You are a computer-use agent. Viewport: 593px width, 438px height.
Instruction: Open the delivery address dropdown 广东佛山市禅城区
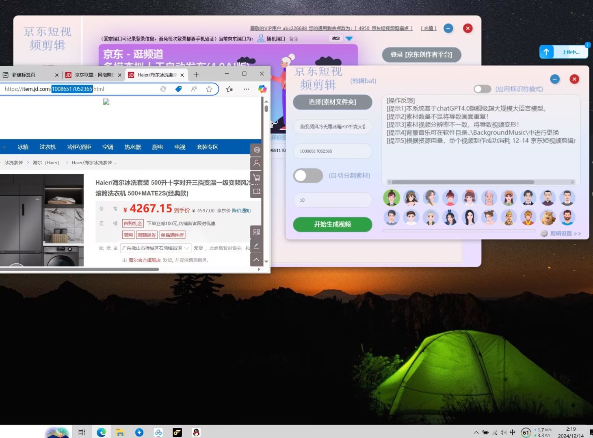[156, 248]
